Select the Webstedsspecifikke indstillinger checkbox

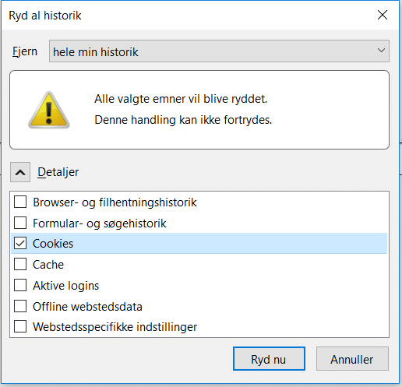[20, 326]
